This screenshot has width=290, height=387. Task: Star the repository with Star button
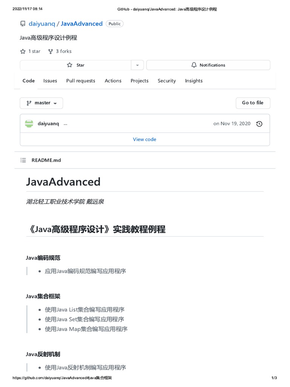click(76, 65)
